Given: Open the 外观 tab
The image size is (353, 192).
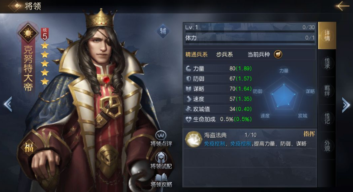Looking at the screenshot, I should 327,146.
